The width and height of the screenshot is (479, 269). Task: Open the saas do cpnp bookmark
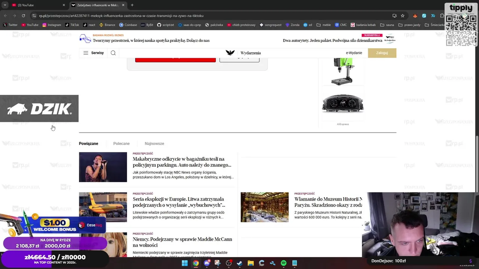[x=189, y=25]
